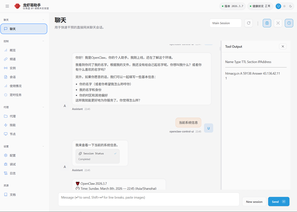Click the blue Send button
The height and width of the screenshot is (212, 297).
point(278,202)
